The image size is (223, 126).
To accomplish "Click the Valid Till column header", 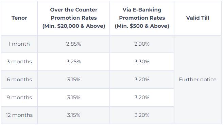I will [x=198, y=18].
